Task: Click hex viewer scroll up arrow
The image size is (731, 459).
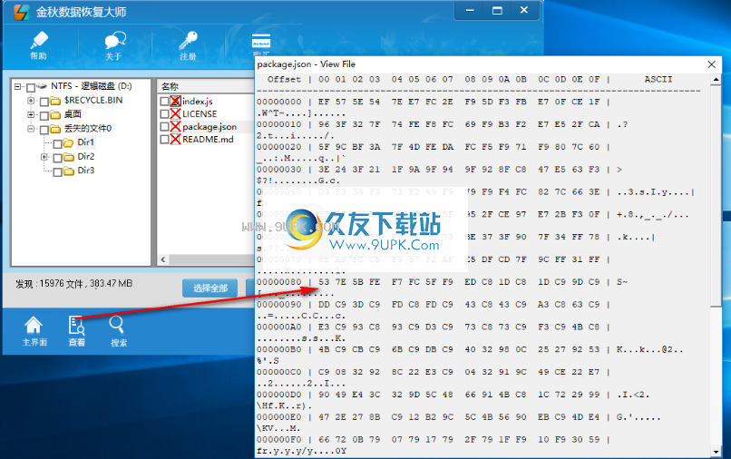Action: click(x=716, y=80)
